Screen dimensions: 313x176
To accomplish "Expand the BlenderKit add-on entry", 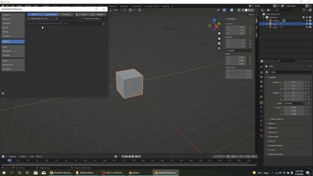I will 30,23.
